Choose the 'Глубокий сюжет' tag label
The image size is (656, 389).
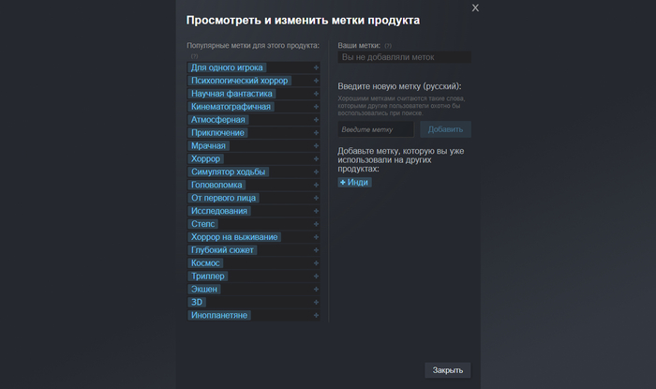[x=222, y=250]
